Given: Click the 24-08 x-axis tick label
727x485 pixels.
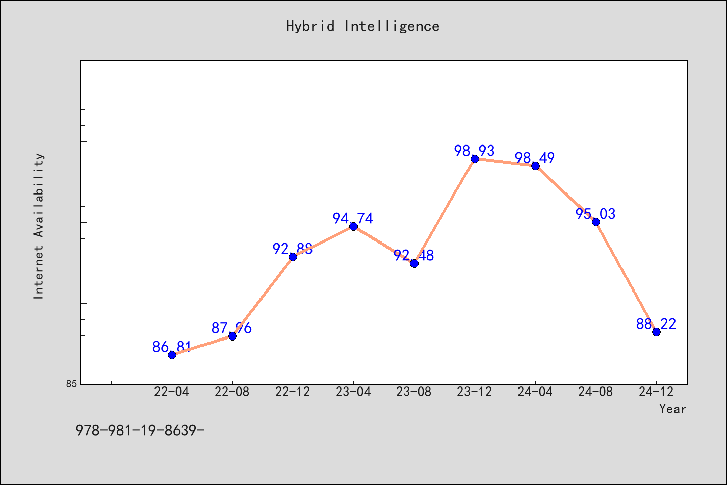Looking at the screenshot, I should coord(596,392).
